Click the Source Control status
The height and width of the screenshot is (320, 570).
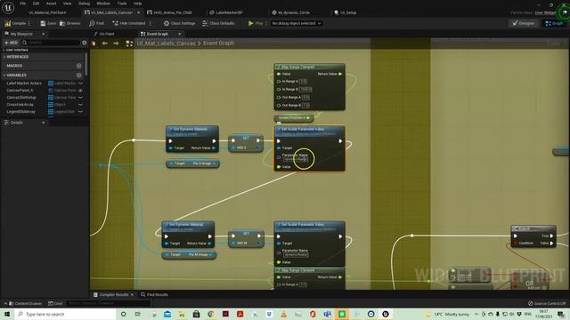coord(547,303)
